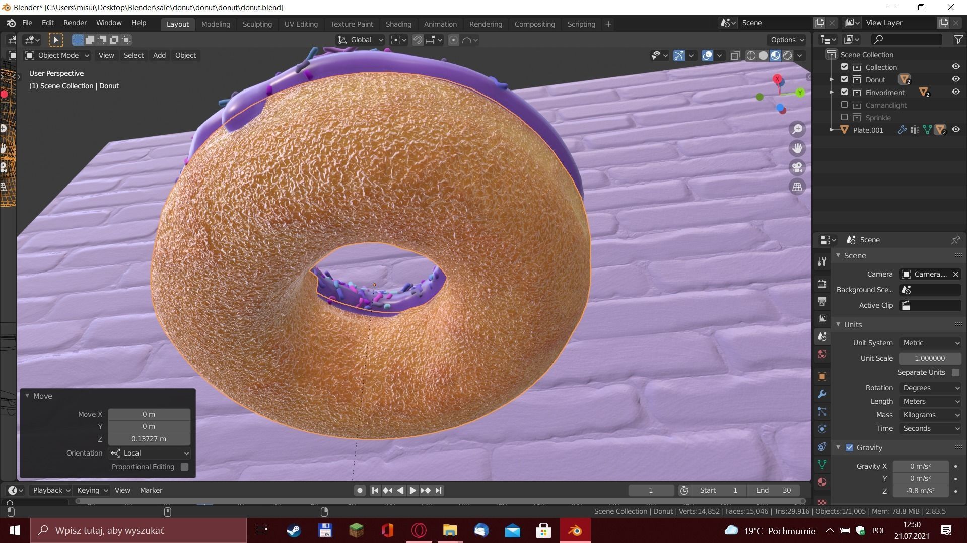The width and height of the screenshot is (967, 543).
Task: Open the Modifier properties wrench tab
Action: pos(822,394)
